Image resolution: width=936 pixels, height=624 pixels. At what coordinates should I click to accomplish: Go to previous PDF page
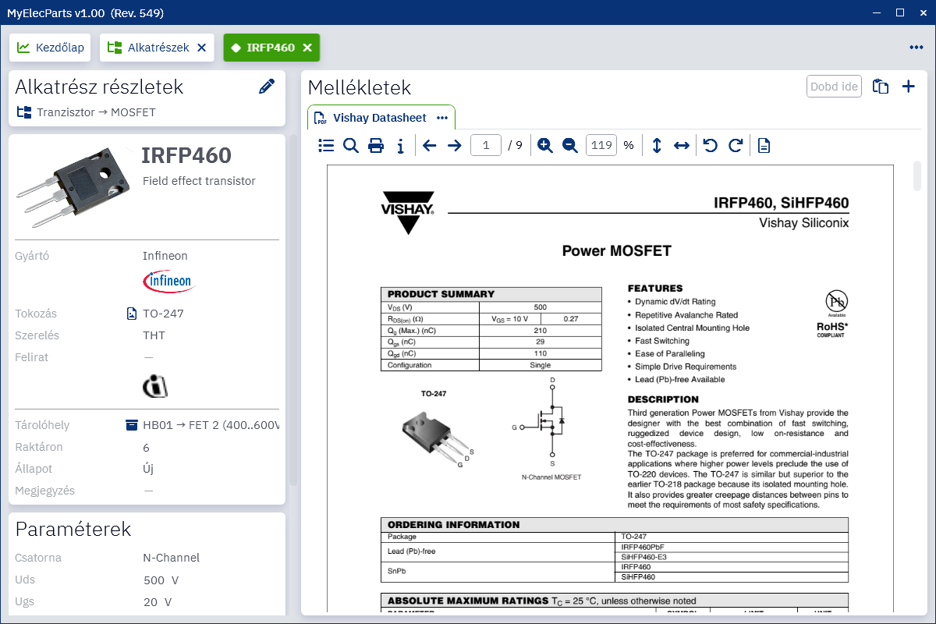tap(429, 145)
